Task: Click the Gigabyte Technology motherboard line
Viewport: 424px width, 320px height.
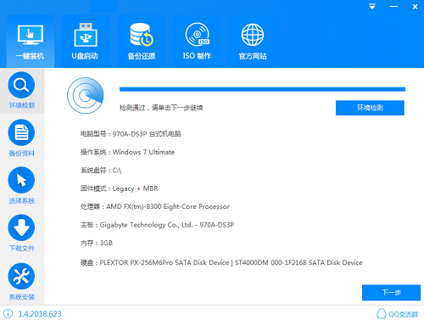Action: coord(157,225)
